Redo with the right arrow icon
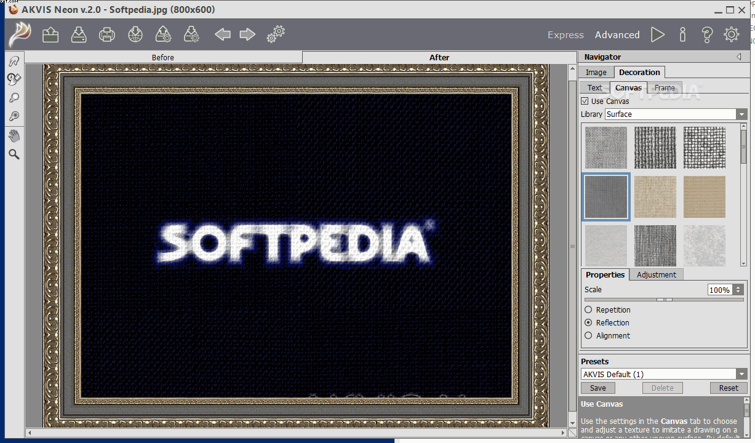Viewport: 755px width, 443px height. (x=247, y=34)
